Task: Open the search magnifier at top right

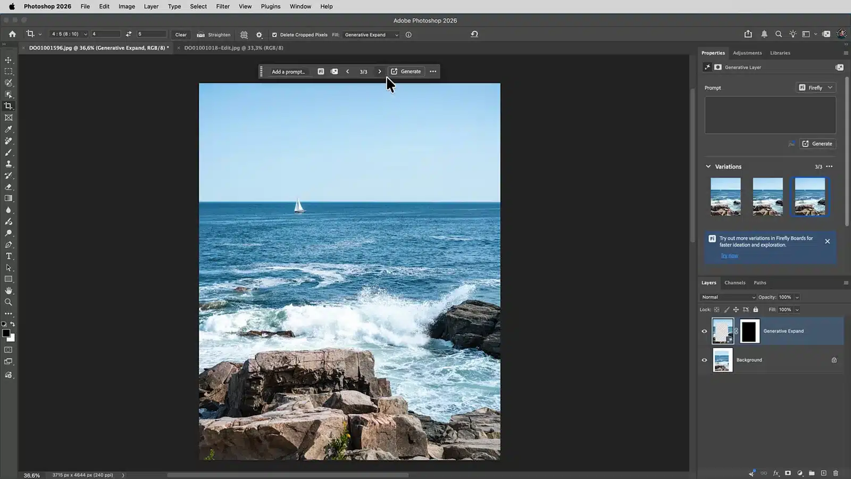Action: coord(779,34)
